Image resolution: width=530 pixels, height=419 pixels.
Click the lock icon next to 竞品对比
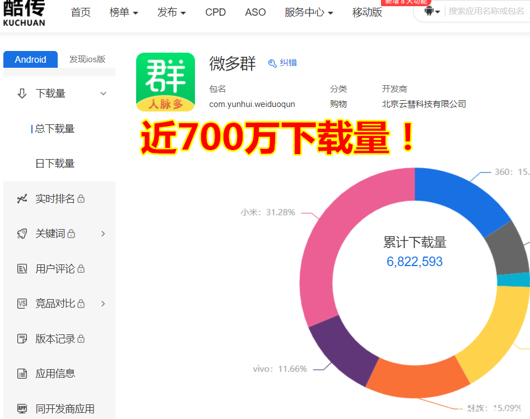coord(81,304)
